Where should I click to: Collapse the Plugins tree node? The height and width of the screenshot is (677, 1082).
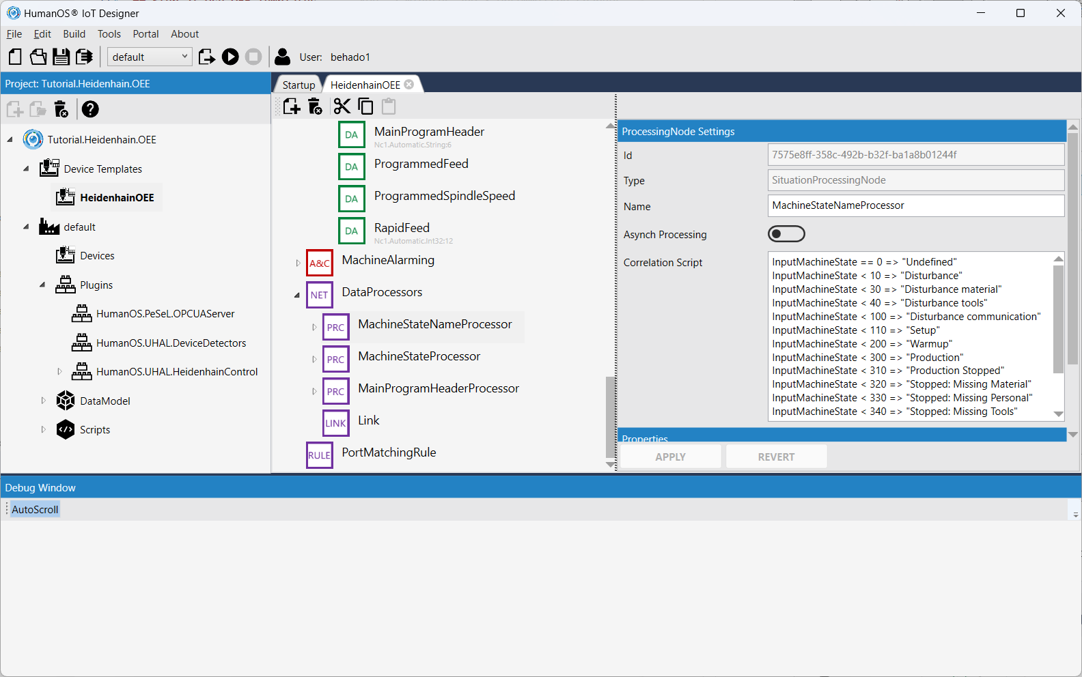[x=42, y=285]
